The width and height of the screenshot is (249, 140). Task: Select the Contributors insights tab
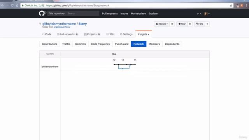[x=49, y=44]
